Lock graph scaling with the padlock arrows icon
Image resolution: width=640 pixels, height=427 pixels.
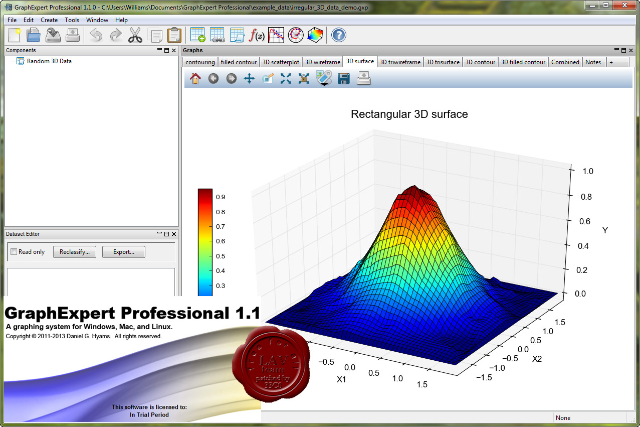click(x=304, y=78)
